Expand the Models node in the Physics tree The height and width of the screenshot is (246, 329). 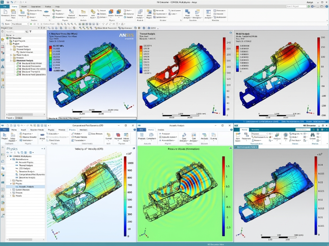(11, 196)
